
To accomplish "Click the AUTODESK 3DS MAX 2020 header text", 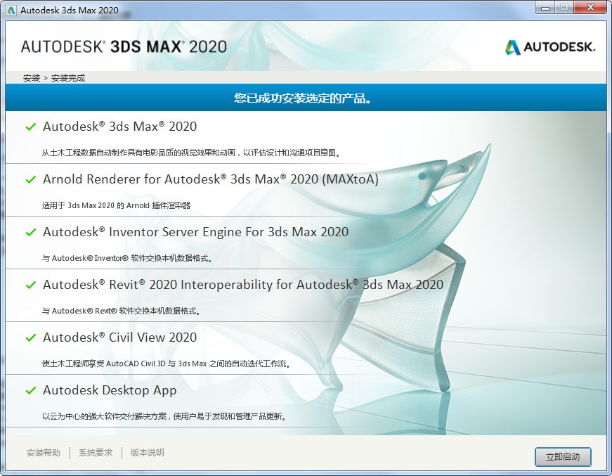I will (124, 46).
